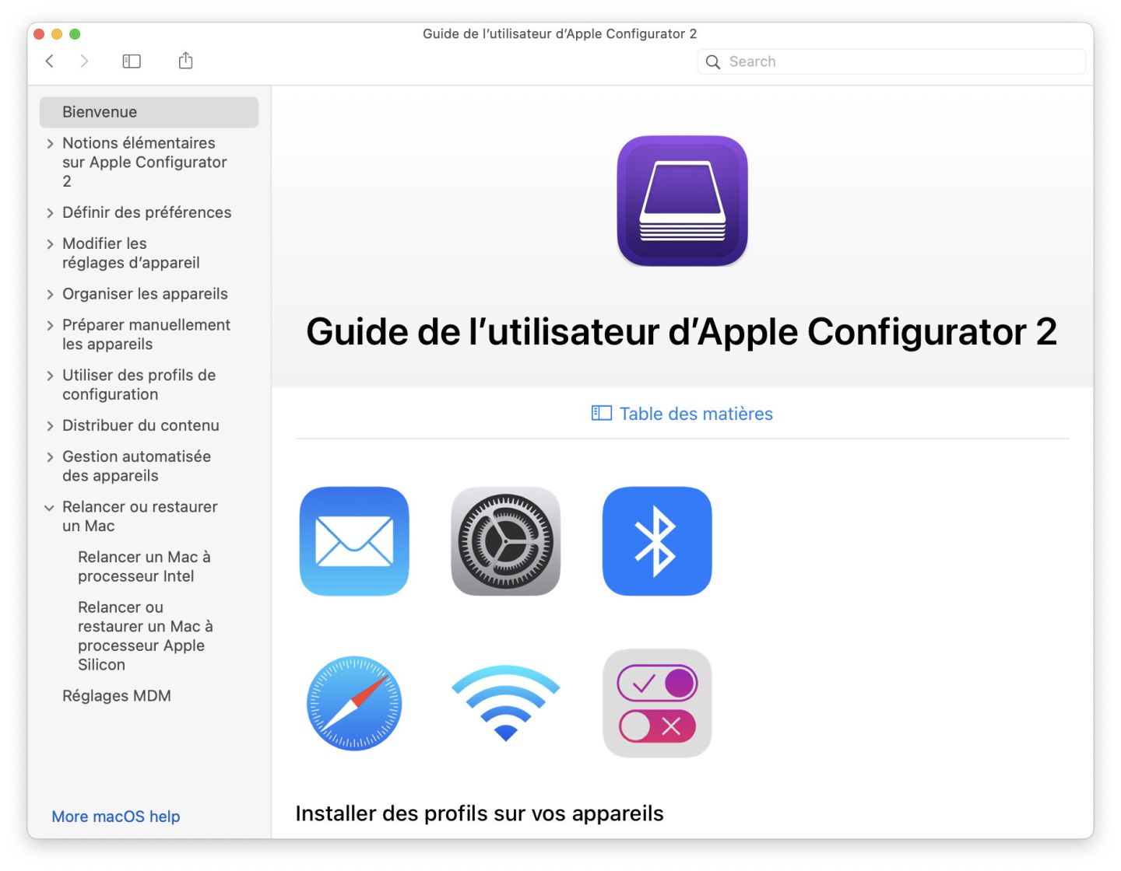Image resolution: width=1121 pixels, height=871 pixels.
Task: Expand Notions élémentaires sur Apple Configurator 2
Action: pyautogui.click(x=50, y=144)
